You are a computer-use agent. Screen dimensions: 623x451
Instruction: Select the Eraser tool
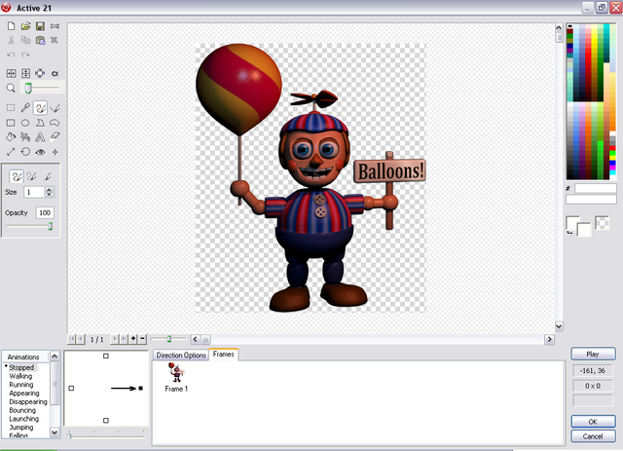tap(55, 136)
